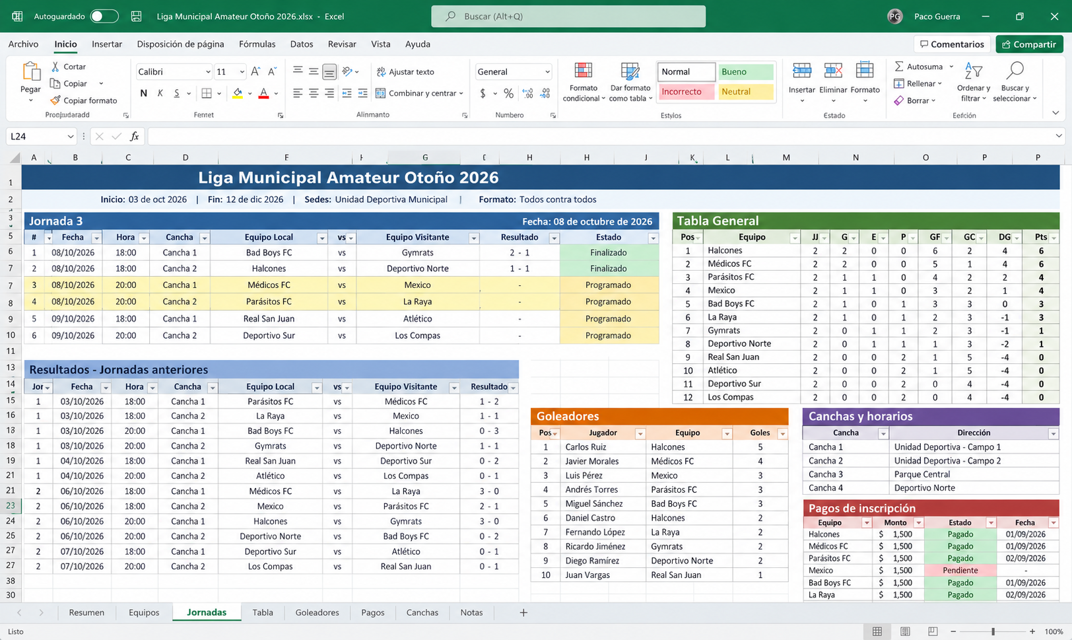
Task: Toggle Ajustar texto wrapping
Action: [x=405, y=71]
